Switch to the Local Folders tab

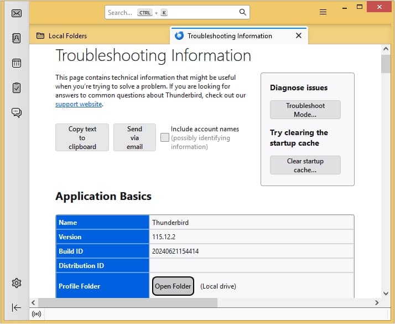point(100,36)
